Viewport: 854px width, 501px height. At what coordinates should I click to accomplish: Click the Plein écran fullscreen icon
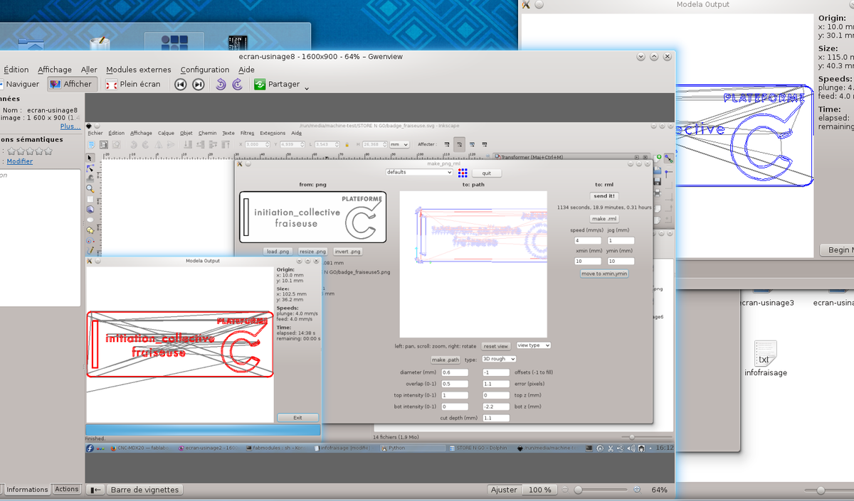[112, 84]
